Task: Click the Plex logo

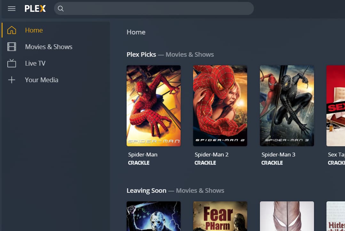Action: tap(35, 9)
